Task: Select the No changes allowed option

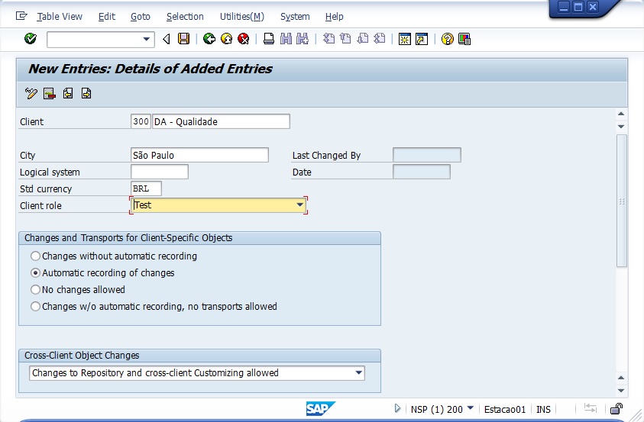Action: (35, 290)
